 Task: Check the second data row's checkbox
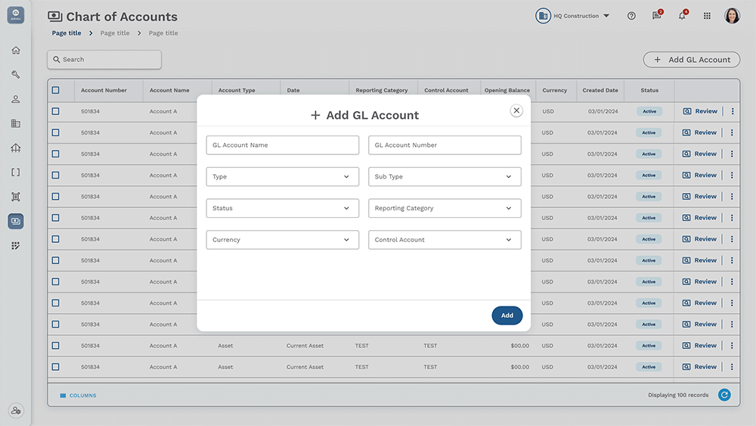56,132
